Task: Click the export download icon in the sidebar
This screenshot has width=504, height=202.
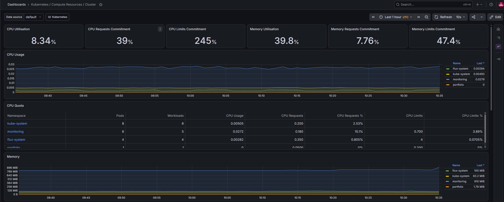Action: click(498, 29)
